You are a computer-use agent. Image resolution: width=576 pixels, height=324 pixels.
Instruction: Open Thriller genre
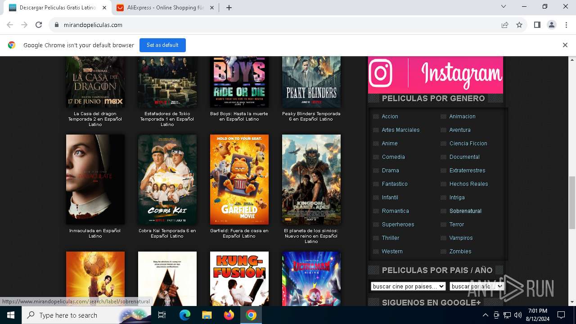click(390, 238)
